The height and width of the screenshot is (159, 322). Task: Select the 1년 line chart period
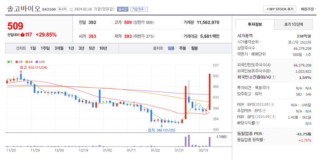tap(71, 49)
